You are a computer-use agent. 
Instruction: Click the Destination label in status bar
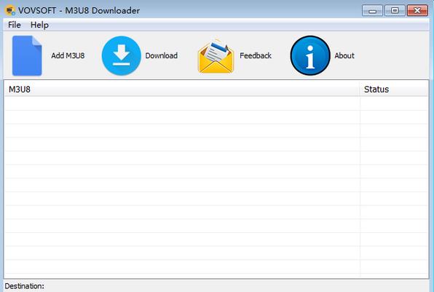point(24,286)
